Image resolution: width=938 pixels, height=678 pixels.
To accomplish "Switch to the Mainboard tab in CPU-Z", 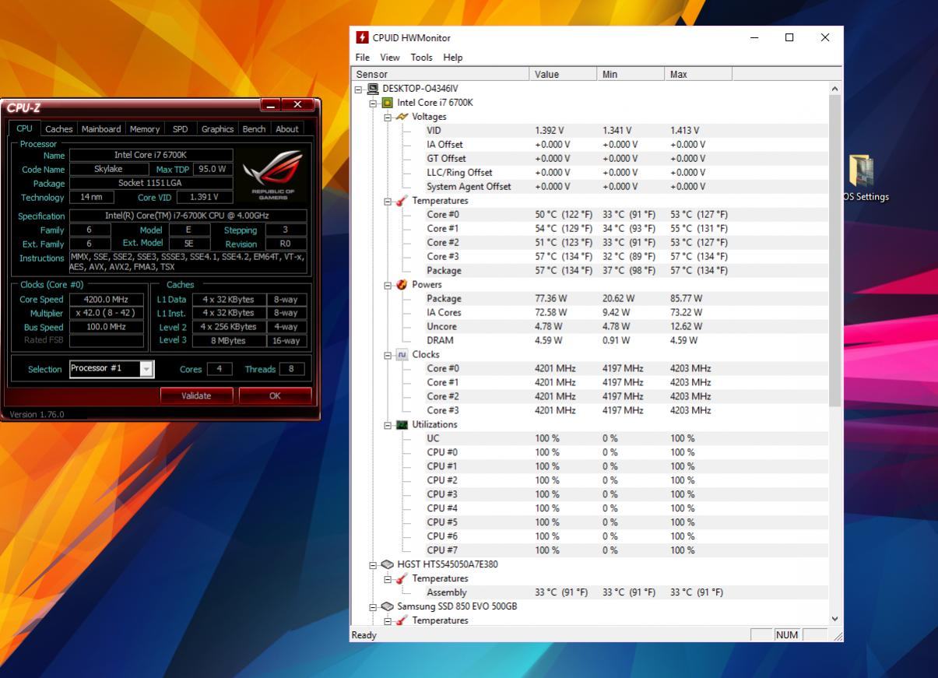I will click(101, 129).
